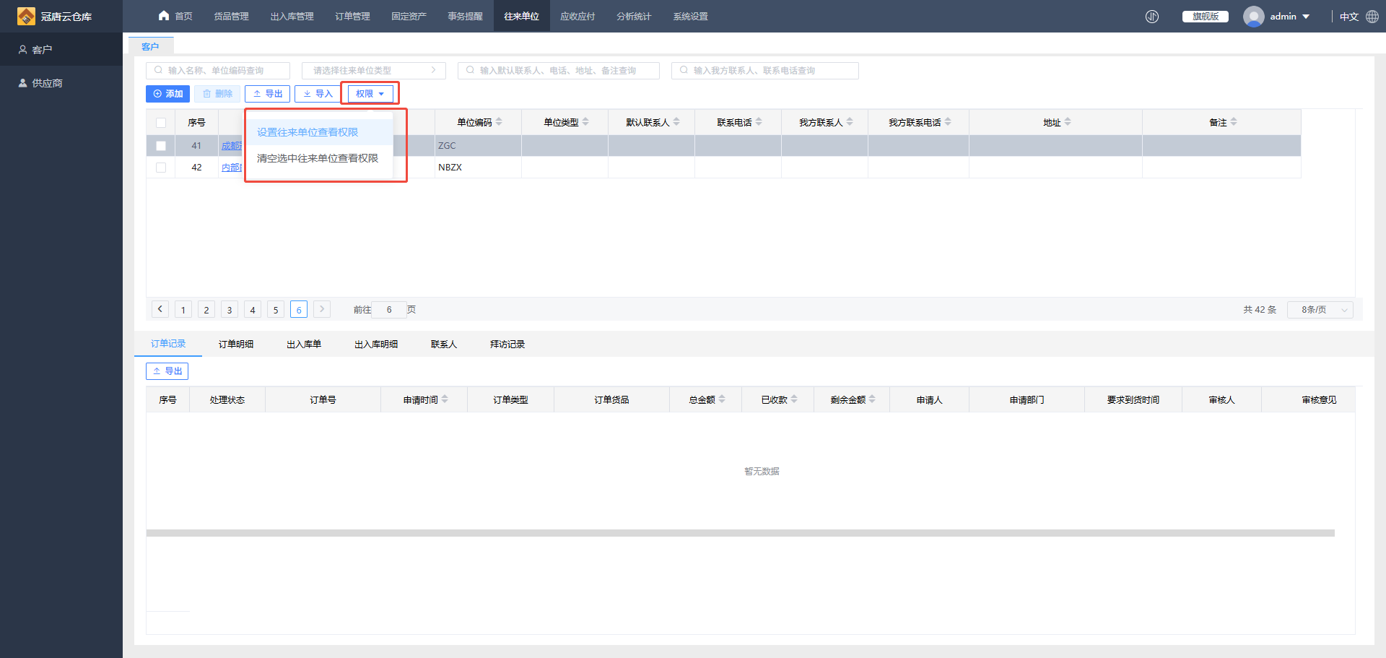Click the horizontal scrollbar of orders table
Viewport: 1386px width, 658px height.
pos(740,533)
